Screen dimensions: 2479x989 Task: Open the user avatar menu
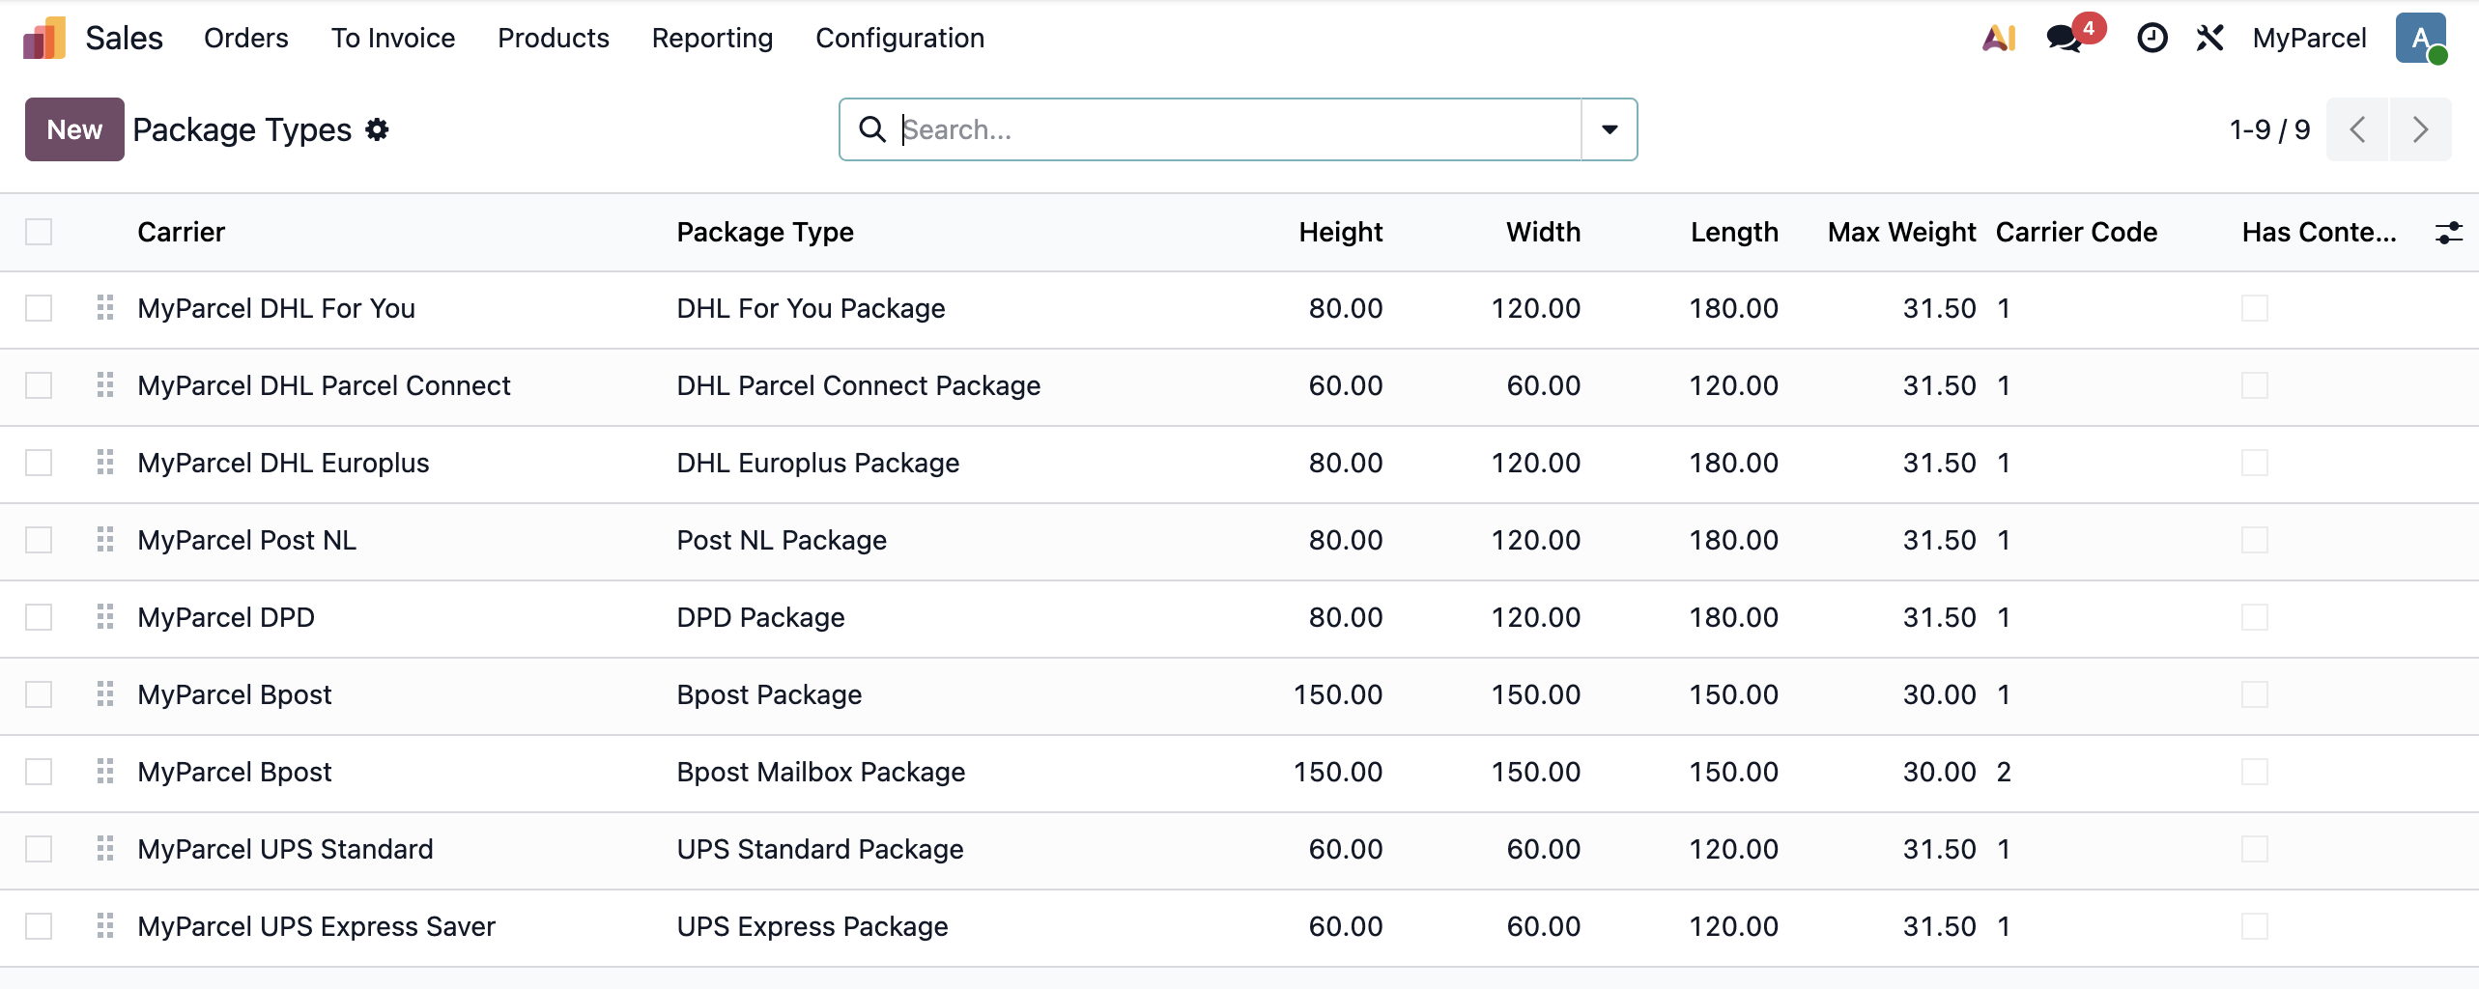coord(2421,38)
